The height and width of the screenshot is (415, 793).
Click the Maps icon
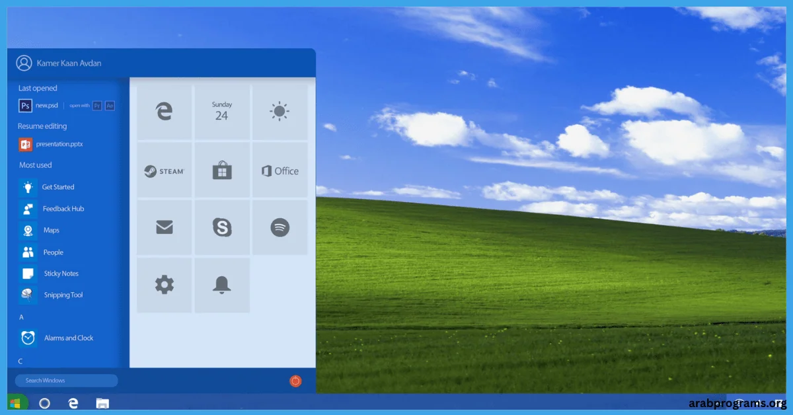(x=28, y=231)
